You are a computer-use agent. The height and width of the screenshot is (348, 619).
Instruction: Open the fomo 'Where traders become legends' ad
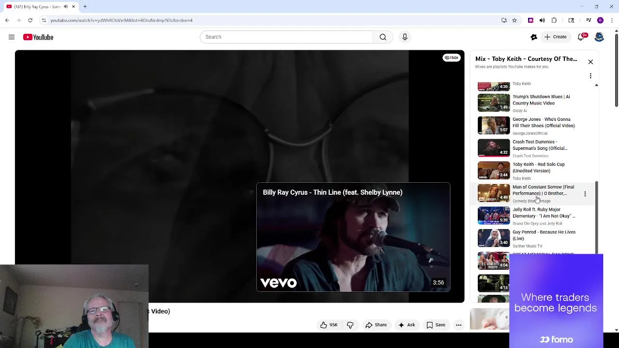[x=556, y=301]
